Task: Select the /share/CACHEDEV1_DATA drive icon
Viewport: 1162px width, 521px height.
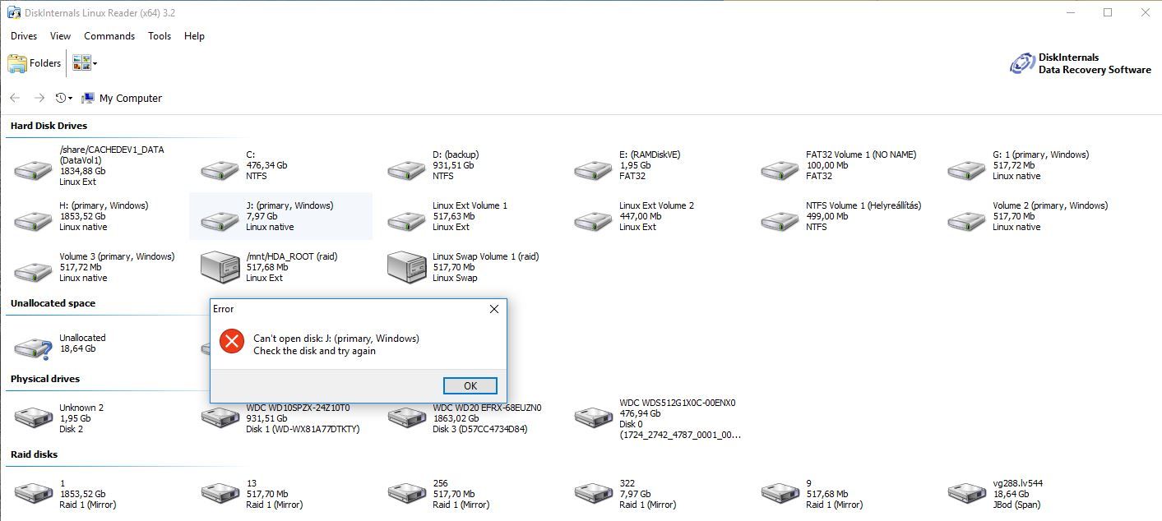Action: (x=33, y=170)
